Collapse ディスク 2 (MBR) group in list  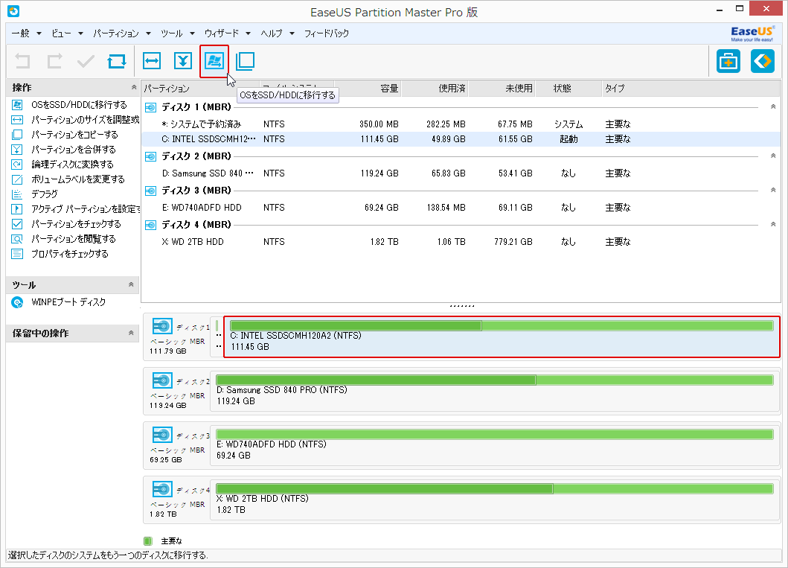(x=773, y=156)
